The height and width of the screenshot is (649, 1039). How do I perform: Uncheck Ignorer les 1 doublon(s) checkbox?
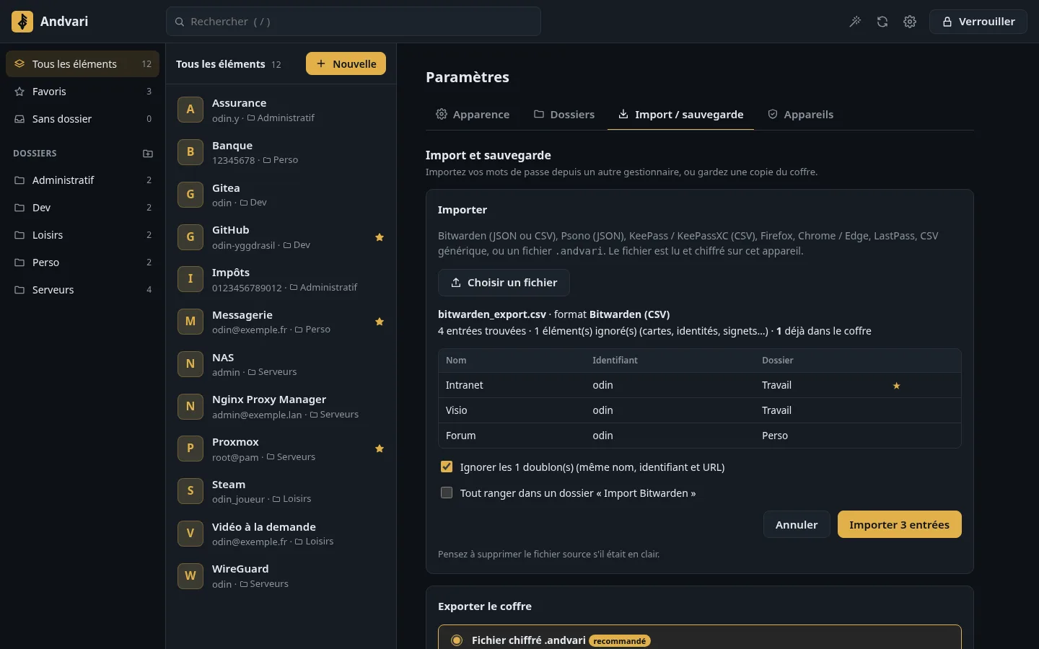[447, 467]
